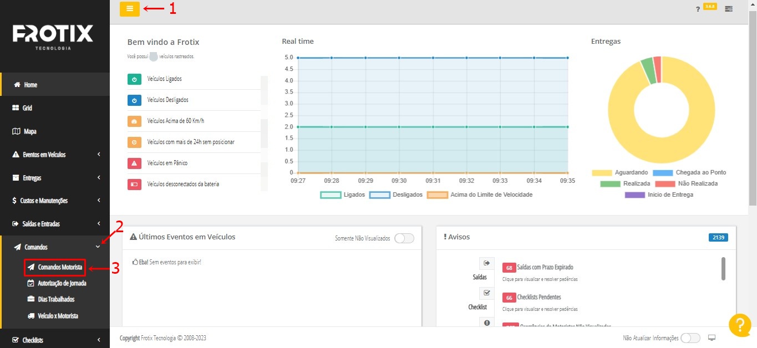Click the Checklist checkmark icon in Avisos

[x=486, y=293]
